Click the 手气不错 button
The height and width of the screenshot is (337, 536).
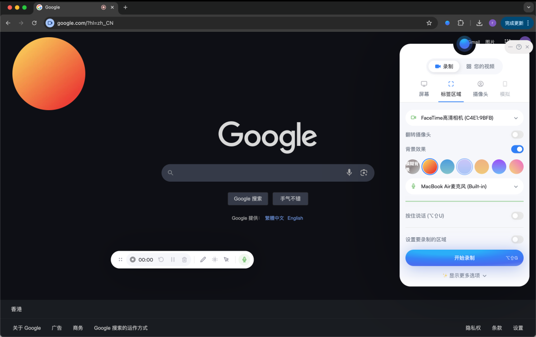290,199
